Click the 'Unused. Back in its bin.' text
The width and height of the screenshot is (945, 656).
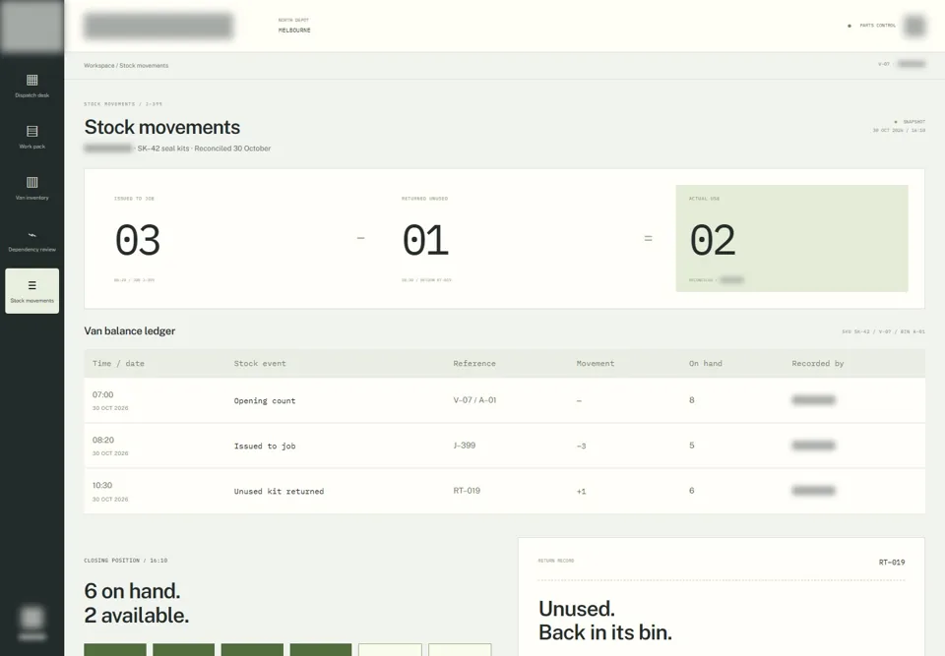605,621
